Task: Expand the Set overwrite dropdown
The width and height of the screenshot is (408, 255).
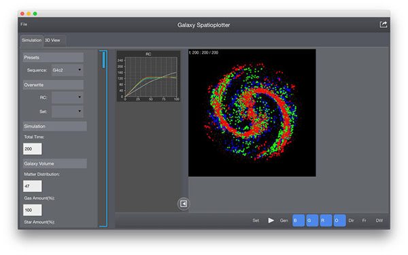Action: pos(67,112)
